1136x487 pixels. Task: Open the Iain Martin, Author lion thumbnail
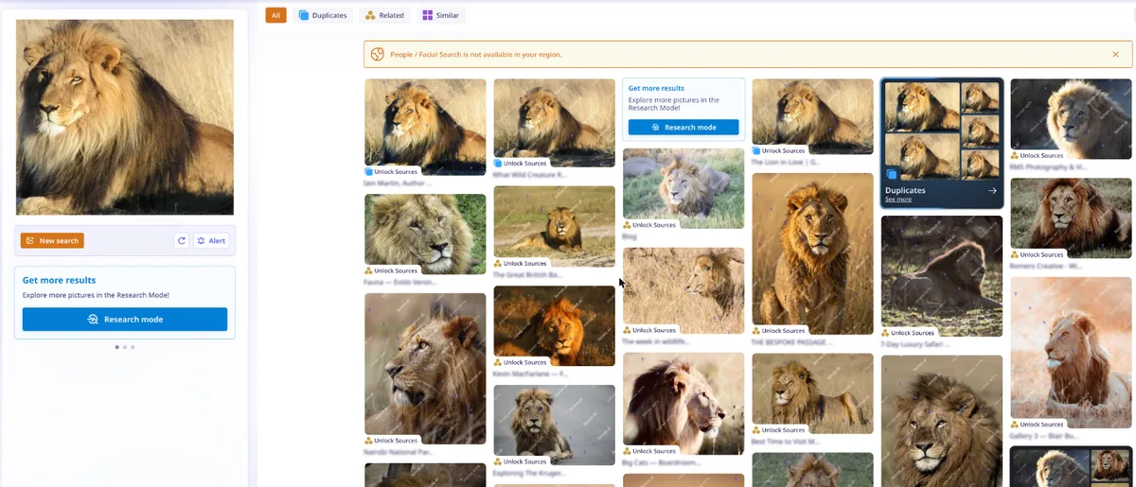425,127
